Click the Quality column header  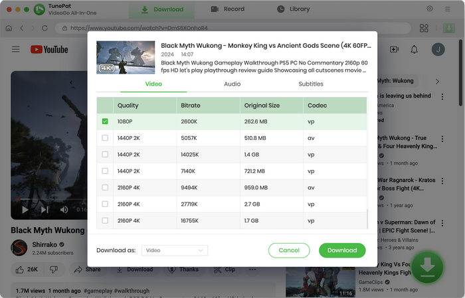tap(145, 106)
